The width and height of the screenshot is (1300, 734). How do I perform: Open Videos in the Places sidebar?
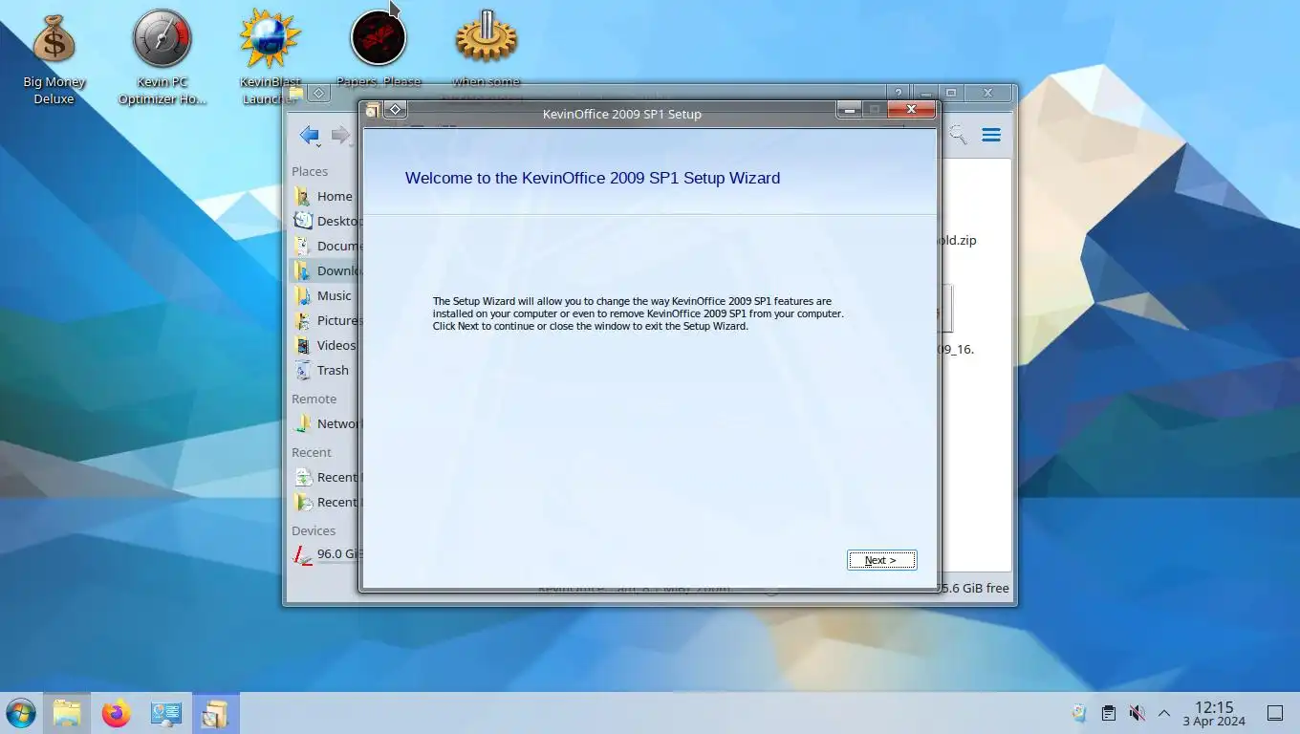pyautogui.click(x=325, y=345)
